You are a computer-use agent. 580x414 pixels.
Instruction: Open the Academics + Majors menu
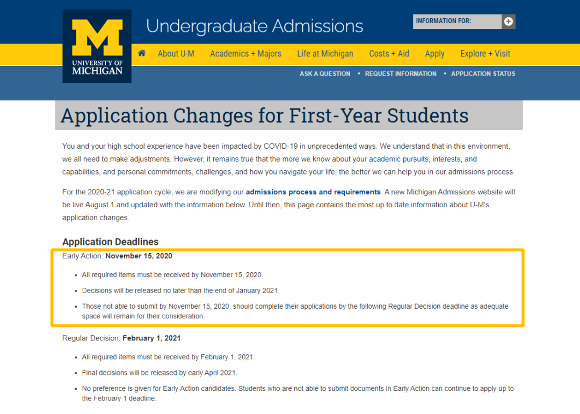pos(245,54)
